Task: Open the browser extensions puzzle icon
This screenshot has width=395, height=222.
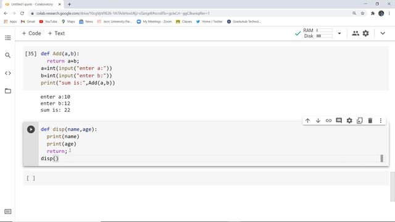Action: (373, 14)
